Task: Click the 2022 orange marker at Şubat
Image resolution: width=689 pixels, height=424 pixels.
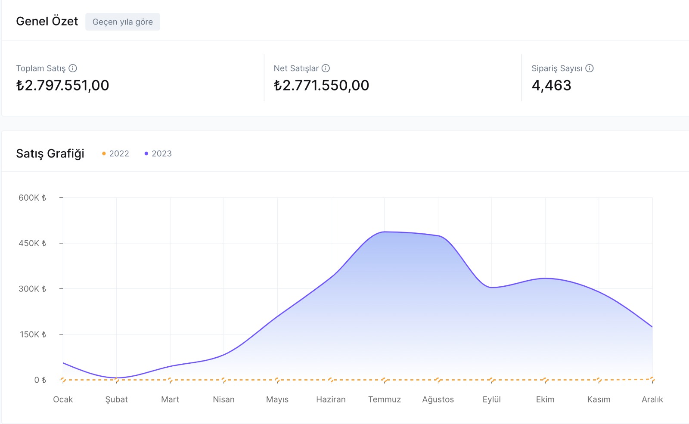Action: point(117,380)
